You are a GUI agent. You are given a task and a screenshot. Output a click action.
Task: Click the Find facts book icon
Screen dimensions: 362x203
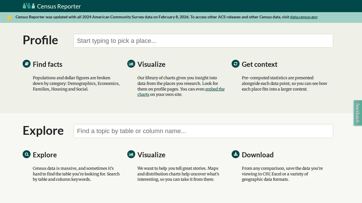pos(27,64)
